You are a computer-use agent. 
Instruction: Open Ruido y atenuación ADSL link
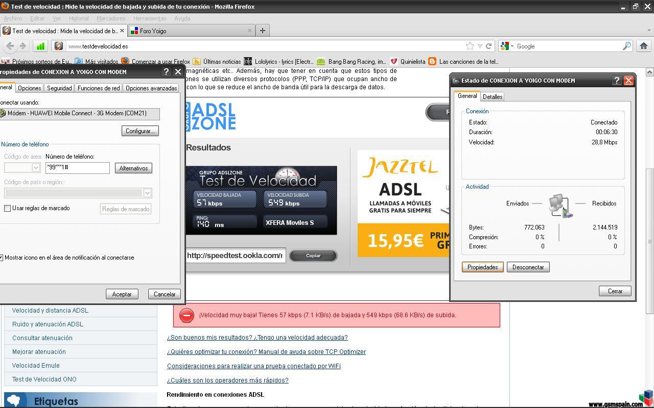48,324
